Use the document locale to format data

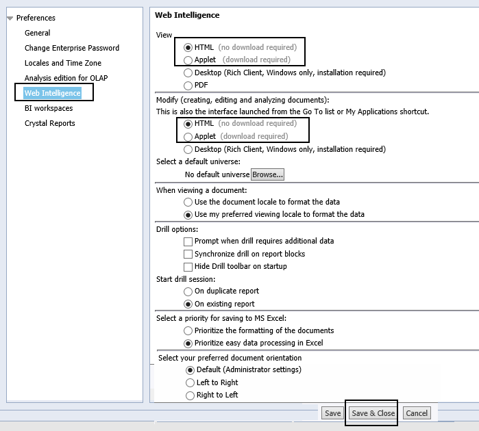(188, 202)
